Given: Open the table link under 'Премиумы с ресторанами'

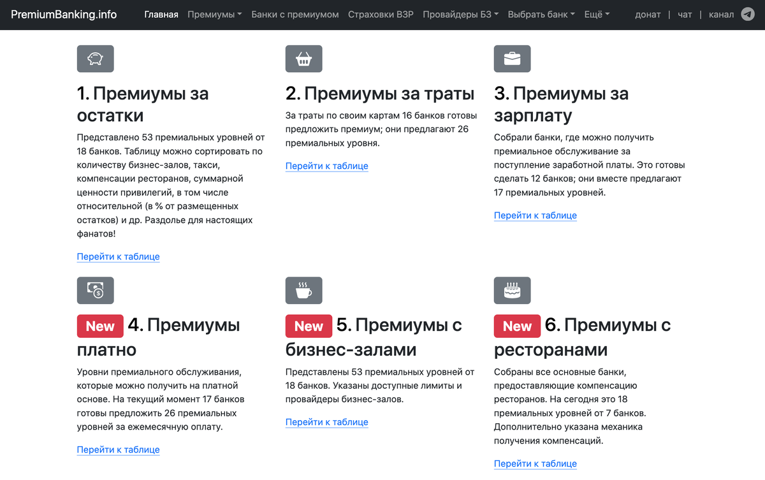Looking at the screenshot, I should coord(535,463).
